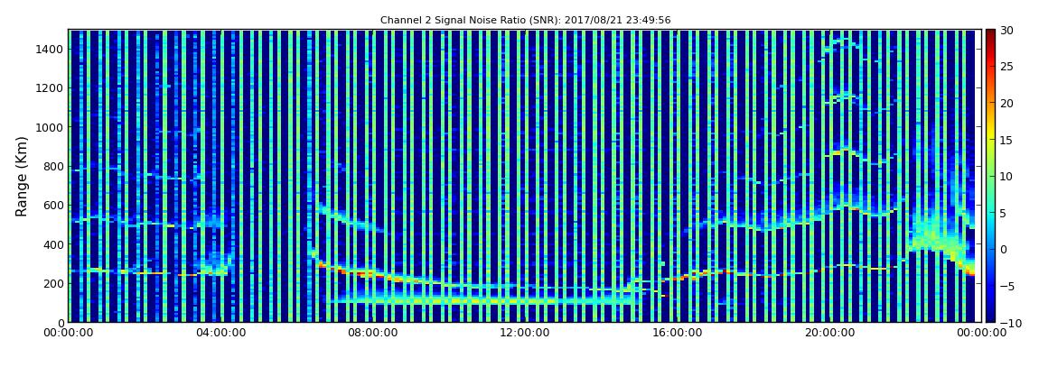Click the 400 range tick label
The image size is (1039, 367).
pyautogui.click(x=53, y=244)
